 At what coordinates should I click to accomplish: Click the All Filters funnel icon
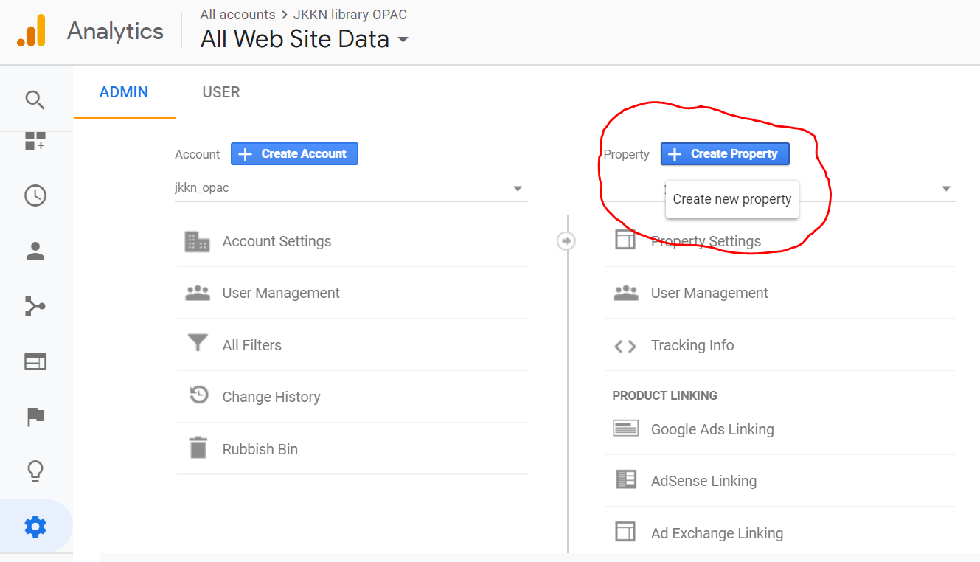[198, 343]
